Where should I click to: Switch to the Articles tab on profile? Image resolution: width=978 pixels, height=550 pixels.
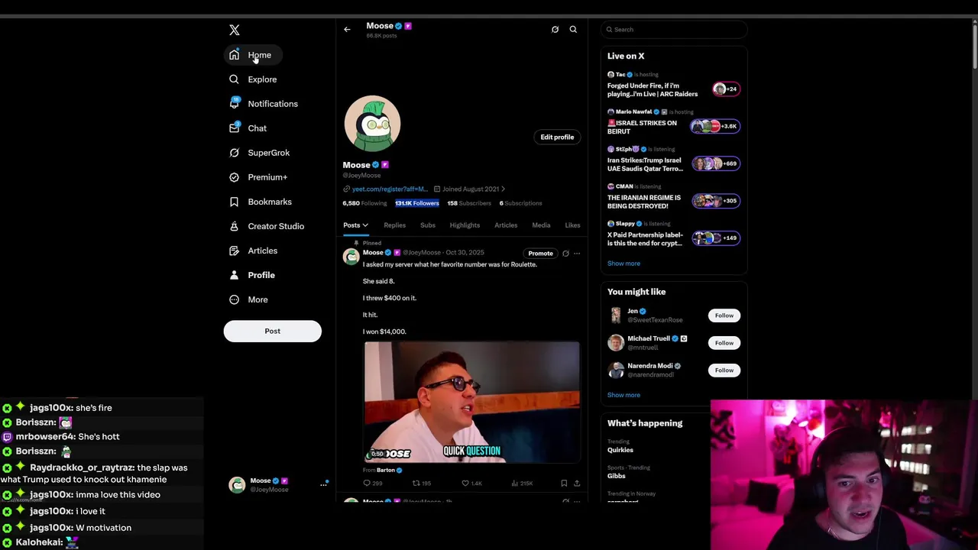point(506,225)
